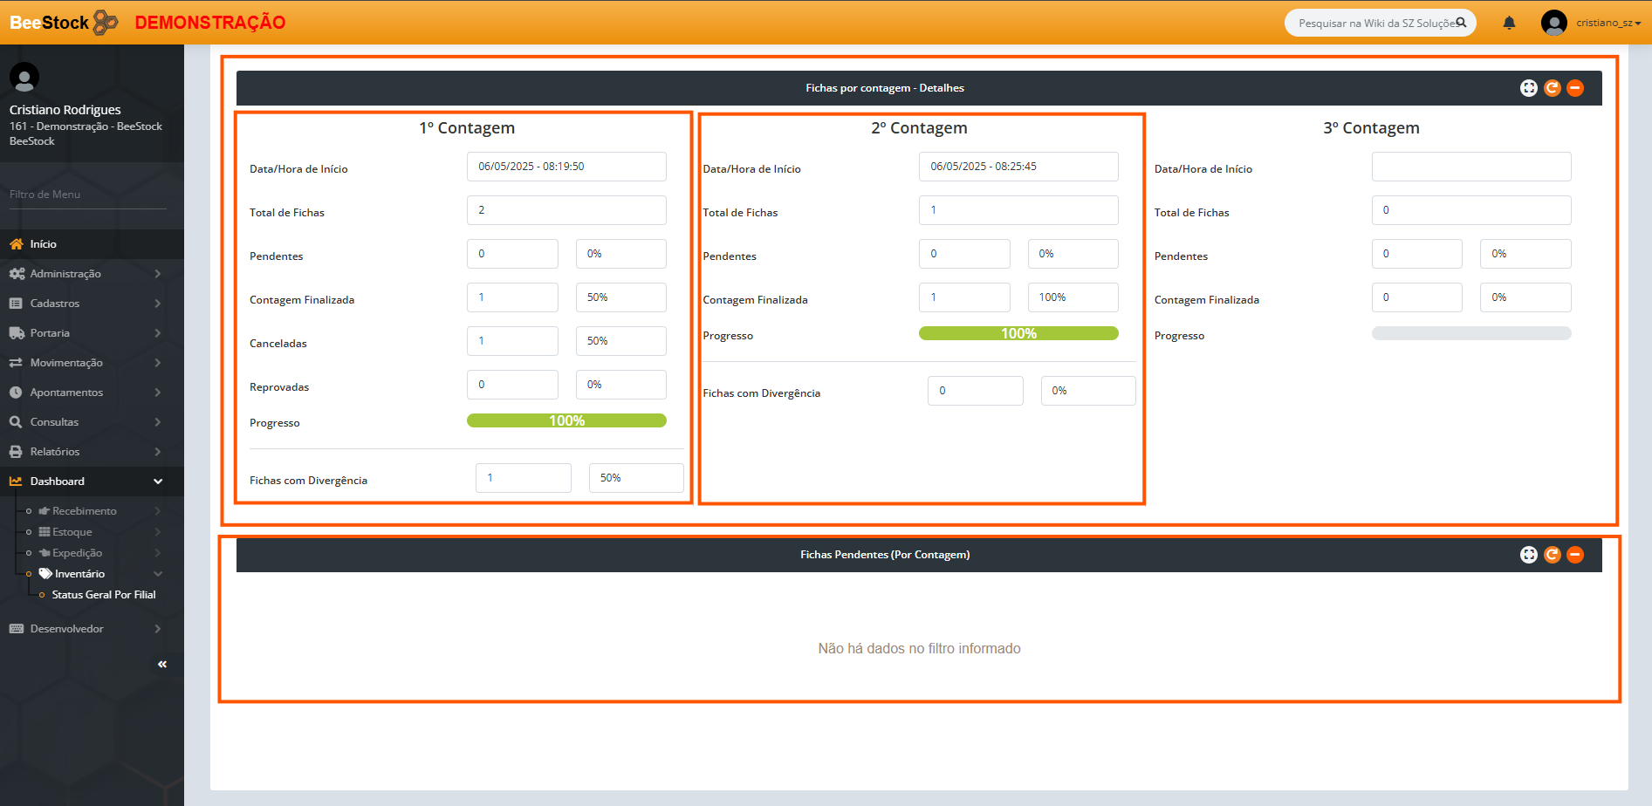Collapse the sidebar with double-arrow icon
The height and width of the screenshot is (806, 1652).
pos(162,665)
